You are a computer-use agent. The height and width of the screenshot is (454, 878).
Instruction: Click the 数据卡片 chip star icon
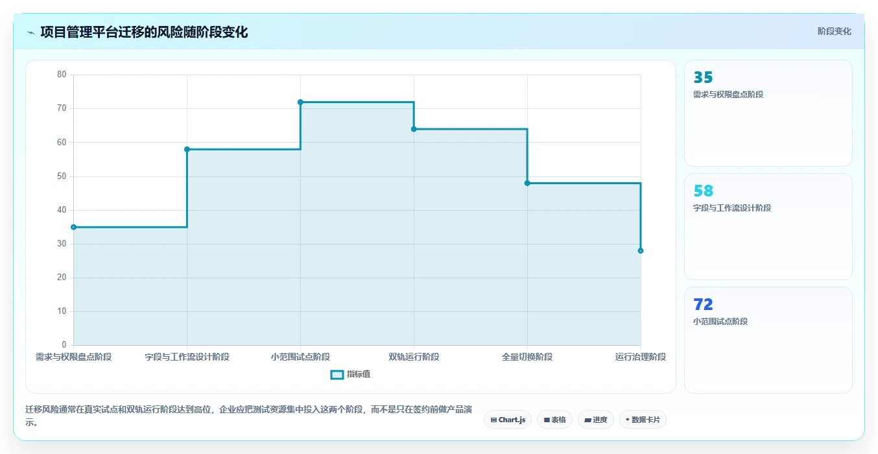click(x=628, y=420)
